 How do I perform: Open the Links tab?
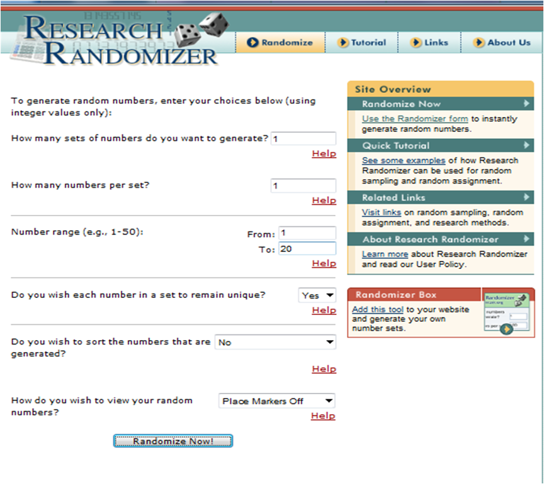[x=429, y=42]
